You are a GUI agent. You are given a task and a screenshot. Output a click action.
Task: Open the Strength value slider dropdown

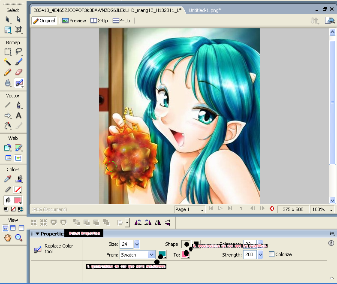[x=260, y=254]
